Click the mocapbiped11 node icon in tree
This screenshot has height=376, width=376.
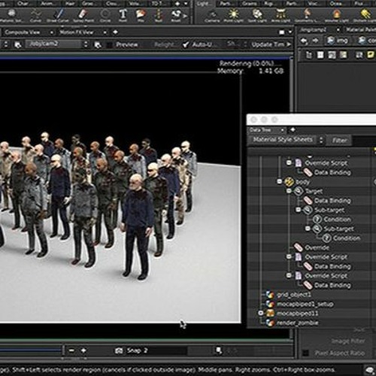point(270,314)
